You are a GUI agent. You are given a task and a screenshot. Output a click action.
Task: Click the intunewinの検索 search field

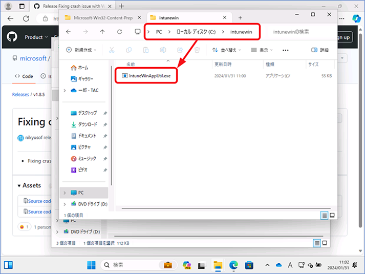pyautogui.click(x=300, y=32)
